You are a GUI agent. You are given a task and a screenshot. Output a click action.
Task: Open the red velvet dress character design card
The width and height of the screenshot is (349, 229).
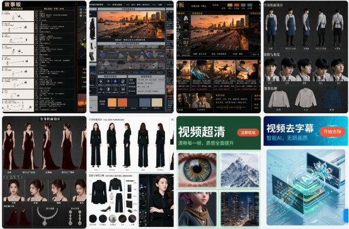pos(44,172)
